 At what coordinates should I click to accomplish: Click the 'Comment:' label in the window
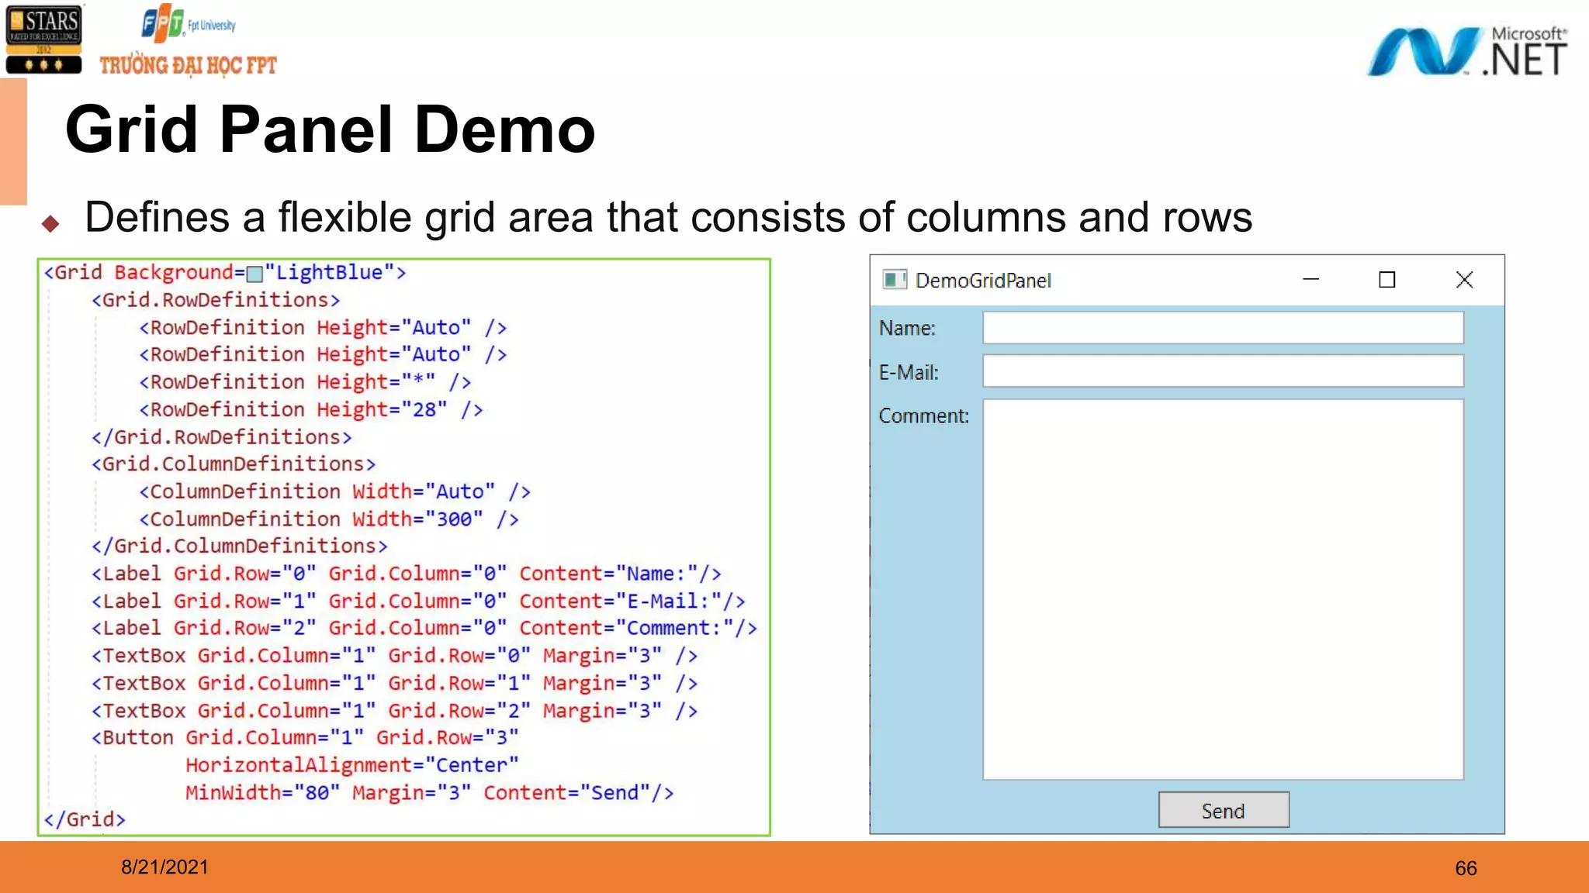(x=923, y=416)
